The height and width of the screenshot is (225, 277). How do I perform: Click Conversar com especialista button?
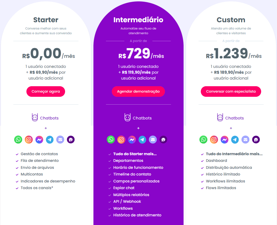pyautogui.click(x=231, y=92)
